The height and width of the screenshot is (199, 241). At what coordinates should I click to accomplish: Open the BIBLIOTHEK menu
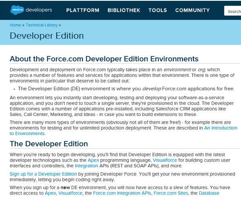click(124, 10)
